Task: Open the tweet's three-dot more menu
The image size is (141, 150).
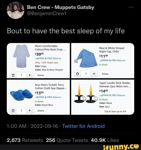Action: [x=131, y=7]
